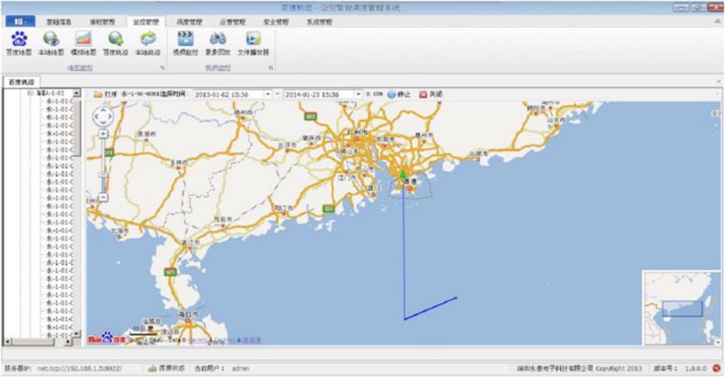Click the 0.10% progress text in toolbar
The height and width of the screenshot is (377, 725).
pyautogui.click(x=375, y=94)
